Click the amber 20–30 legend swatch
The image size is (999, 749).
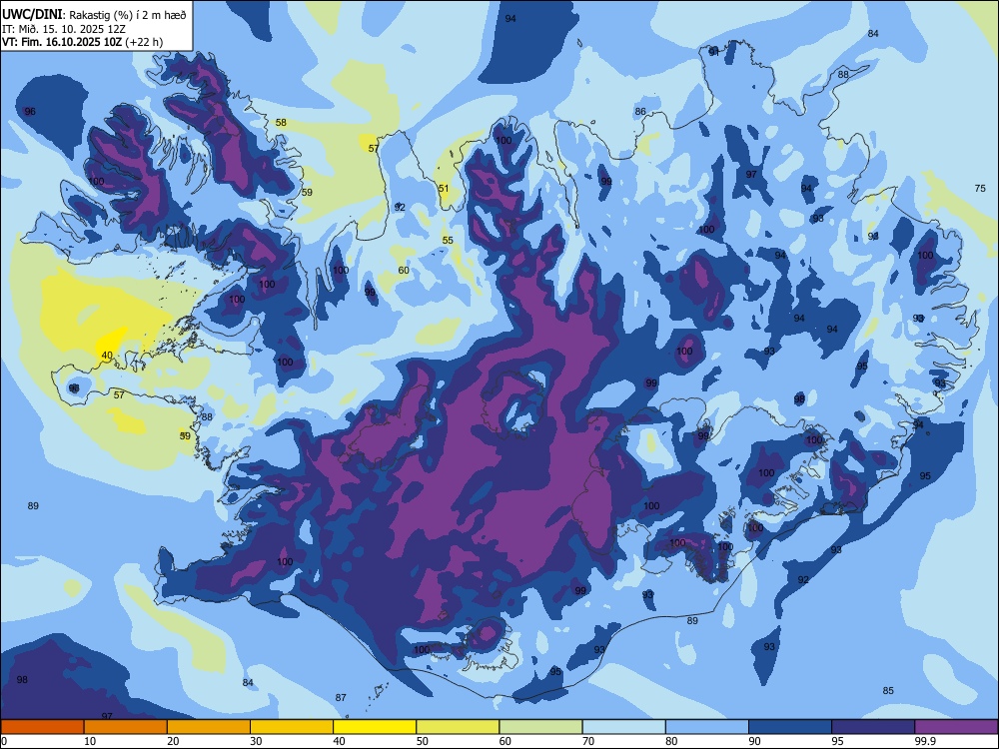coord(209,727)
